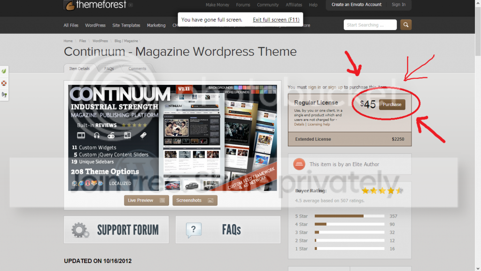481x271 pixels.
Task: Open the Affiliates link
Action: [294, 5]
